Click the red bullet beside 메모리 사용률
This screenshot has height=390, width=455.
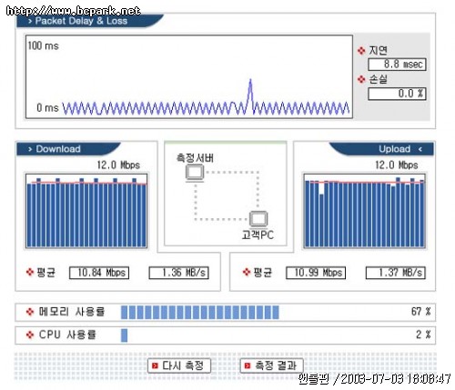pos(30,312)
